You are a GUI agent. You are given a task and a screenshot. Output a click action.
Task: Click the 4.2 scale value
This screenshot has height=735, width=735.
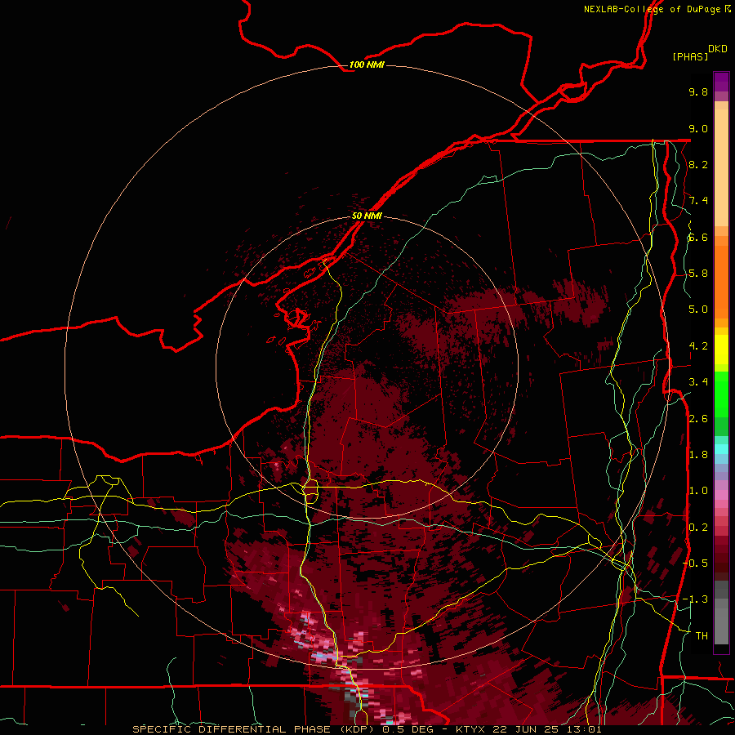[x=698, y=346]
